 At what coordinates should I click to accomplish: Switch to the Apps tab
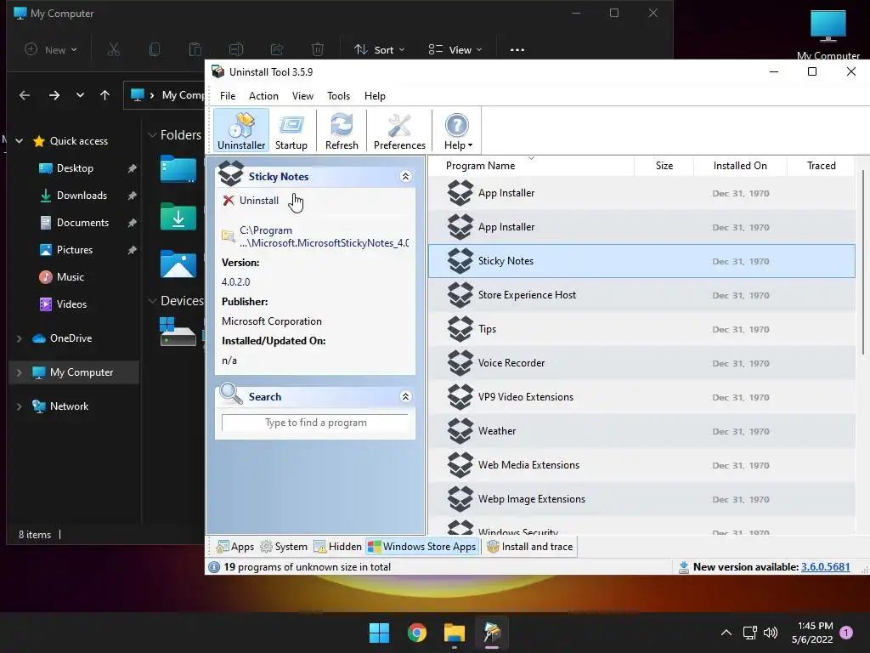[235, 547]
